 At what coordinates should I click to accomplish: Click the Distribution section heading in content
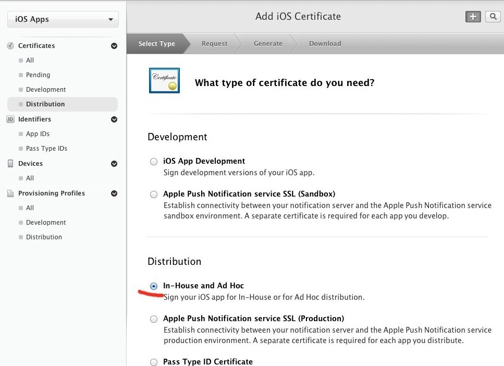click(175, 262)
